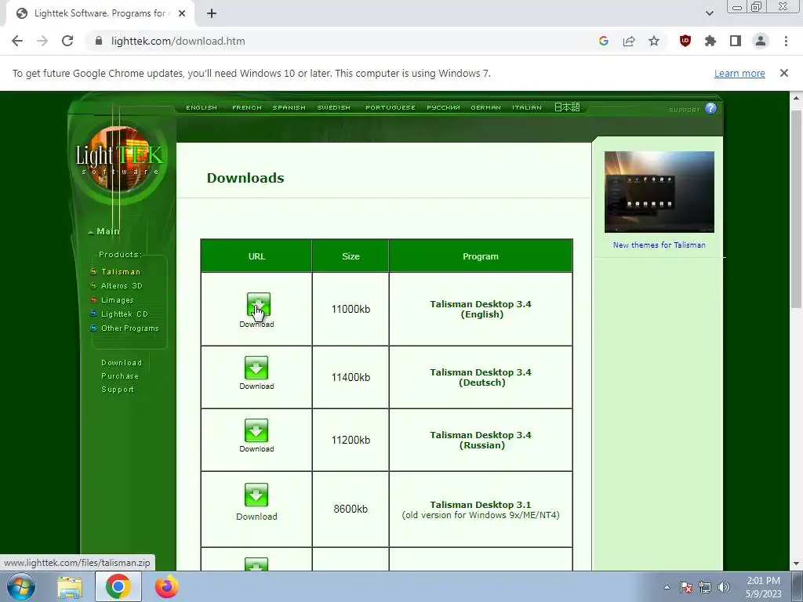Switch site language to Swedish
Image resolution: width=803 pixels, height=602 pixels.
point(333,107)
